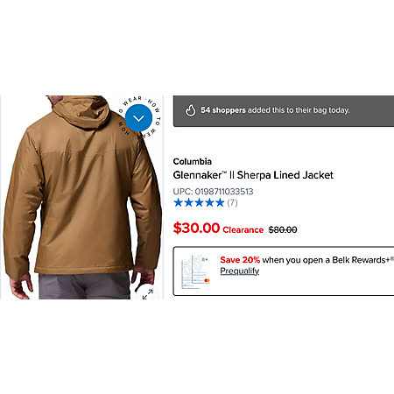Click the Belk Rewards+ promotion text
The height and width of the screenshot is (394, 394).
(x=306, y=260)
